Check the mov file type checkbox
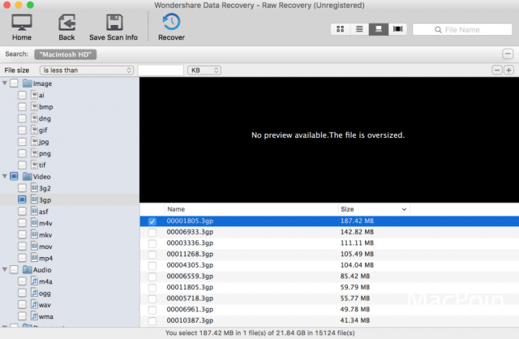Viewport: 519px width, 339px height. coord(22,247)
